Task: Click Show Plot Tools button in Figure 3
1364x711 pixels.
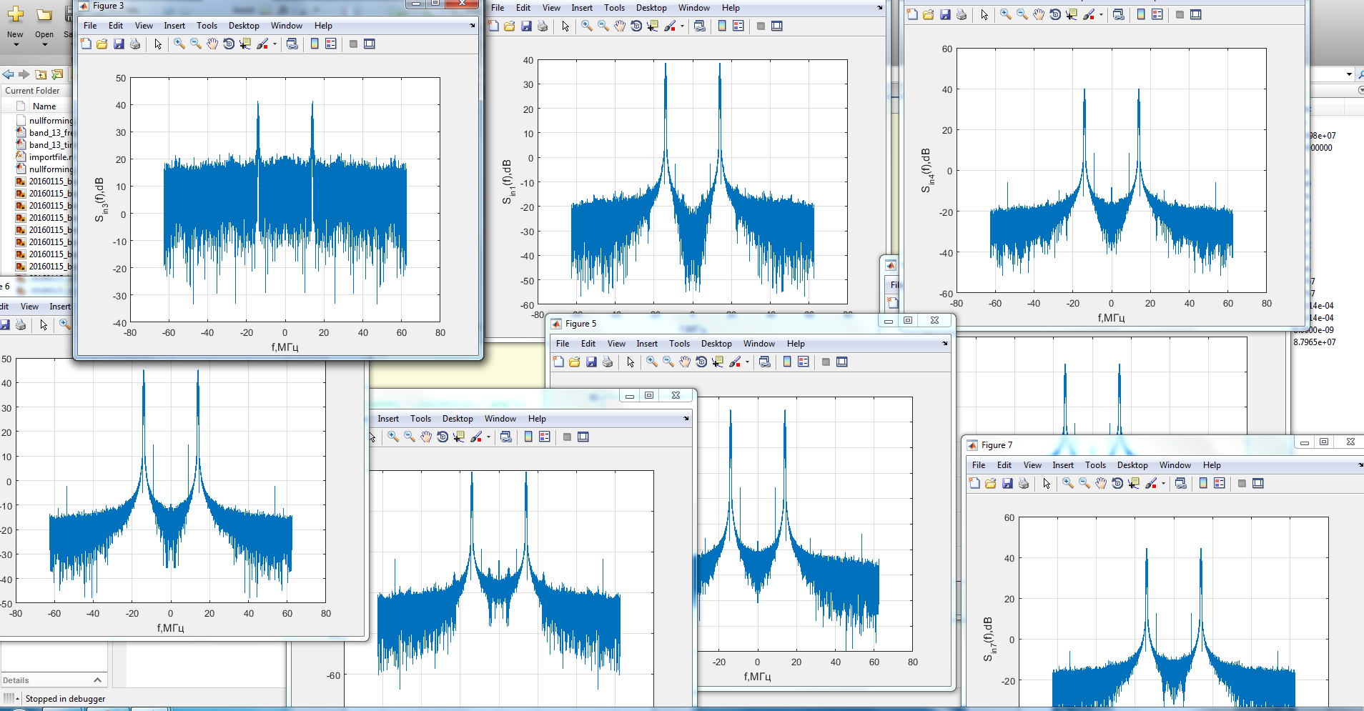Action: (x=370, y=44)
